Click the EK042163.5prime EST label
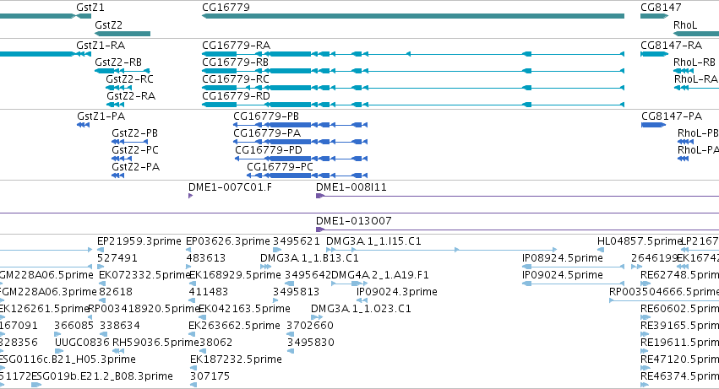719x389 pixels. (x=244, y=309)
